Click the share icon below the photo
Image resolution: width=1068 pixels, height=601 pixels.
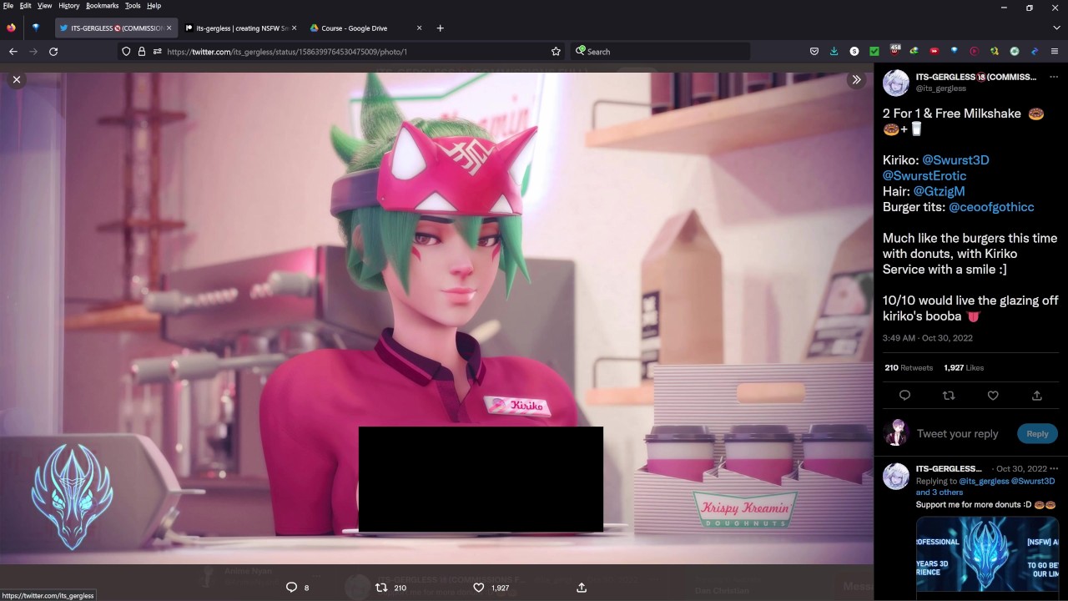582,588
